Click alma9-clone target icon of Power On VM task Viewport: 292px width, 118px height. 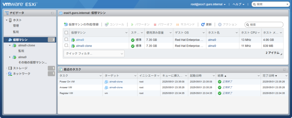[x=106, y=82]
